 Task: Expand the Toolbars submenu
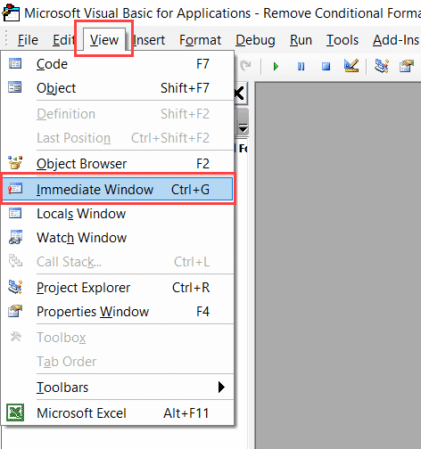click(x=118, y=388)
